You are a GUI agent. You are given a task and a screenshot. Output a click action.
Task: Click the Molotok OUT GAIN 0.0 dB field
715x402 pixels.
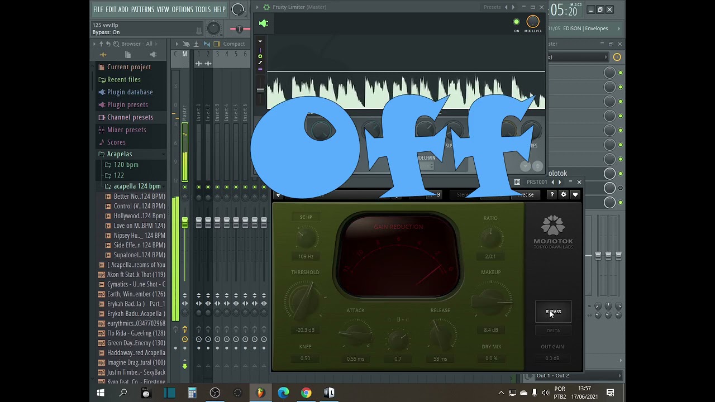552,358
